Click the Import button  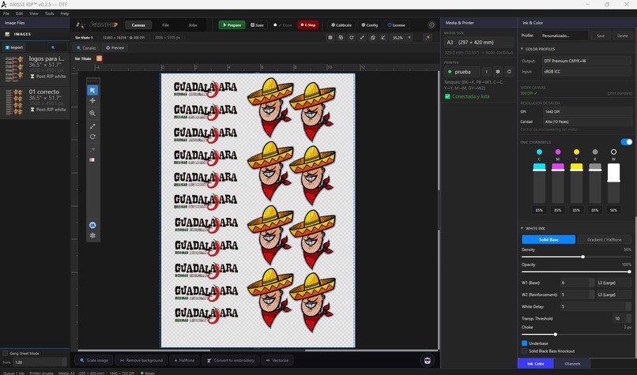tap(14, 47)
